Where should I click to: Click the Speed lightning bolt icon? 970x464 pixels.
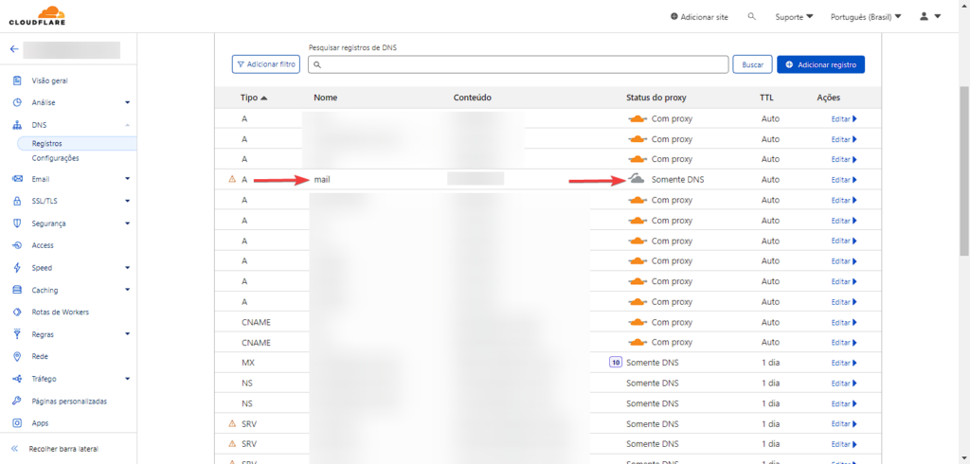pos(17,268)
